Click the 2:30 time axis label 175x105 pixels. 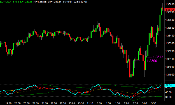click(x=136, y=103)
